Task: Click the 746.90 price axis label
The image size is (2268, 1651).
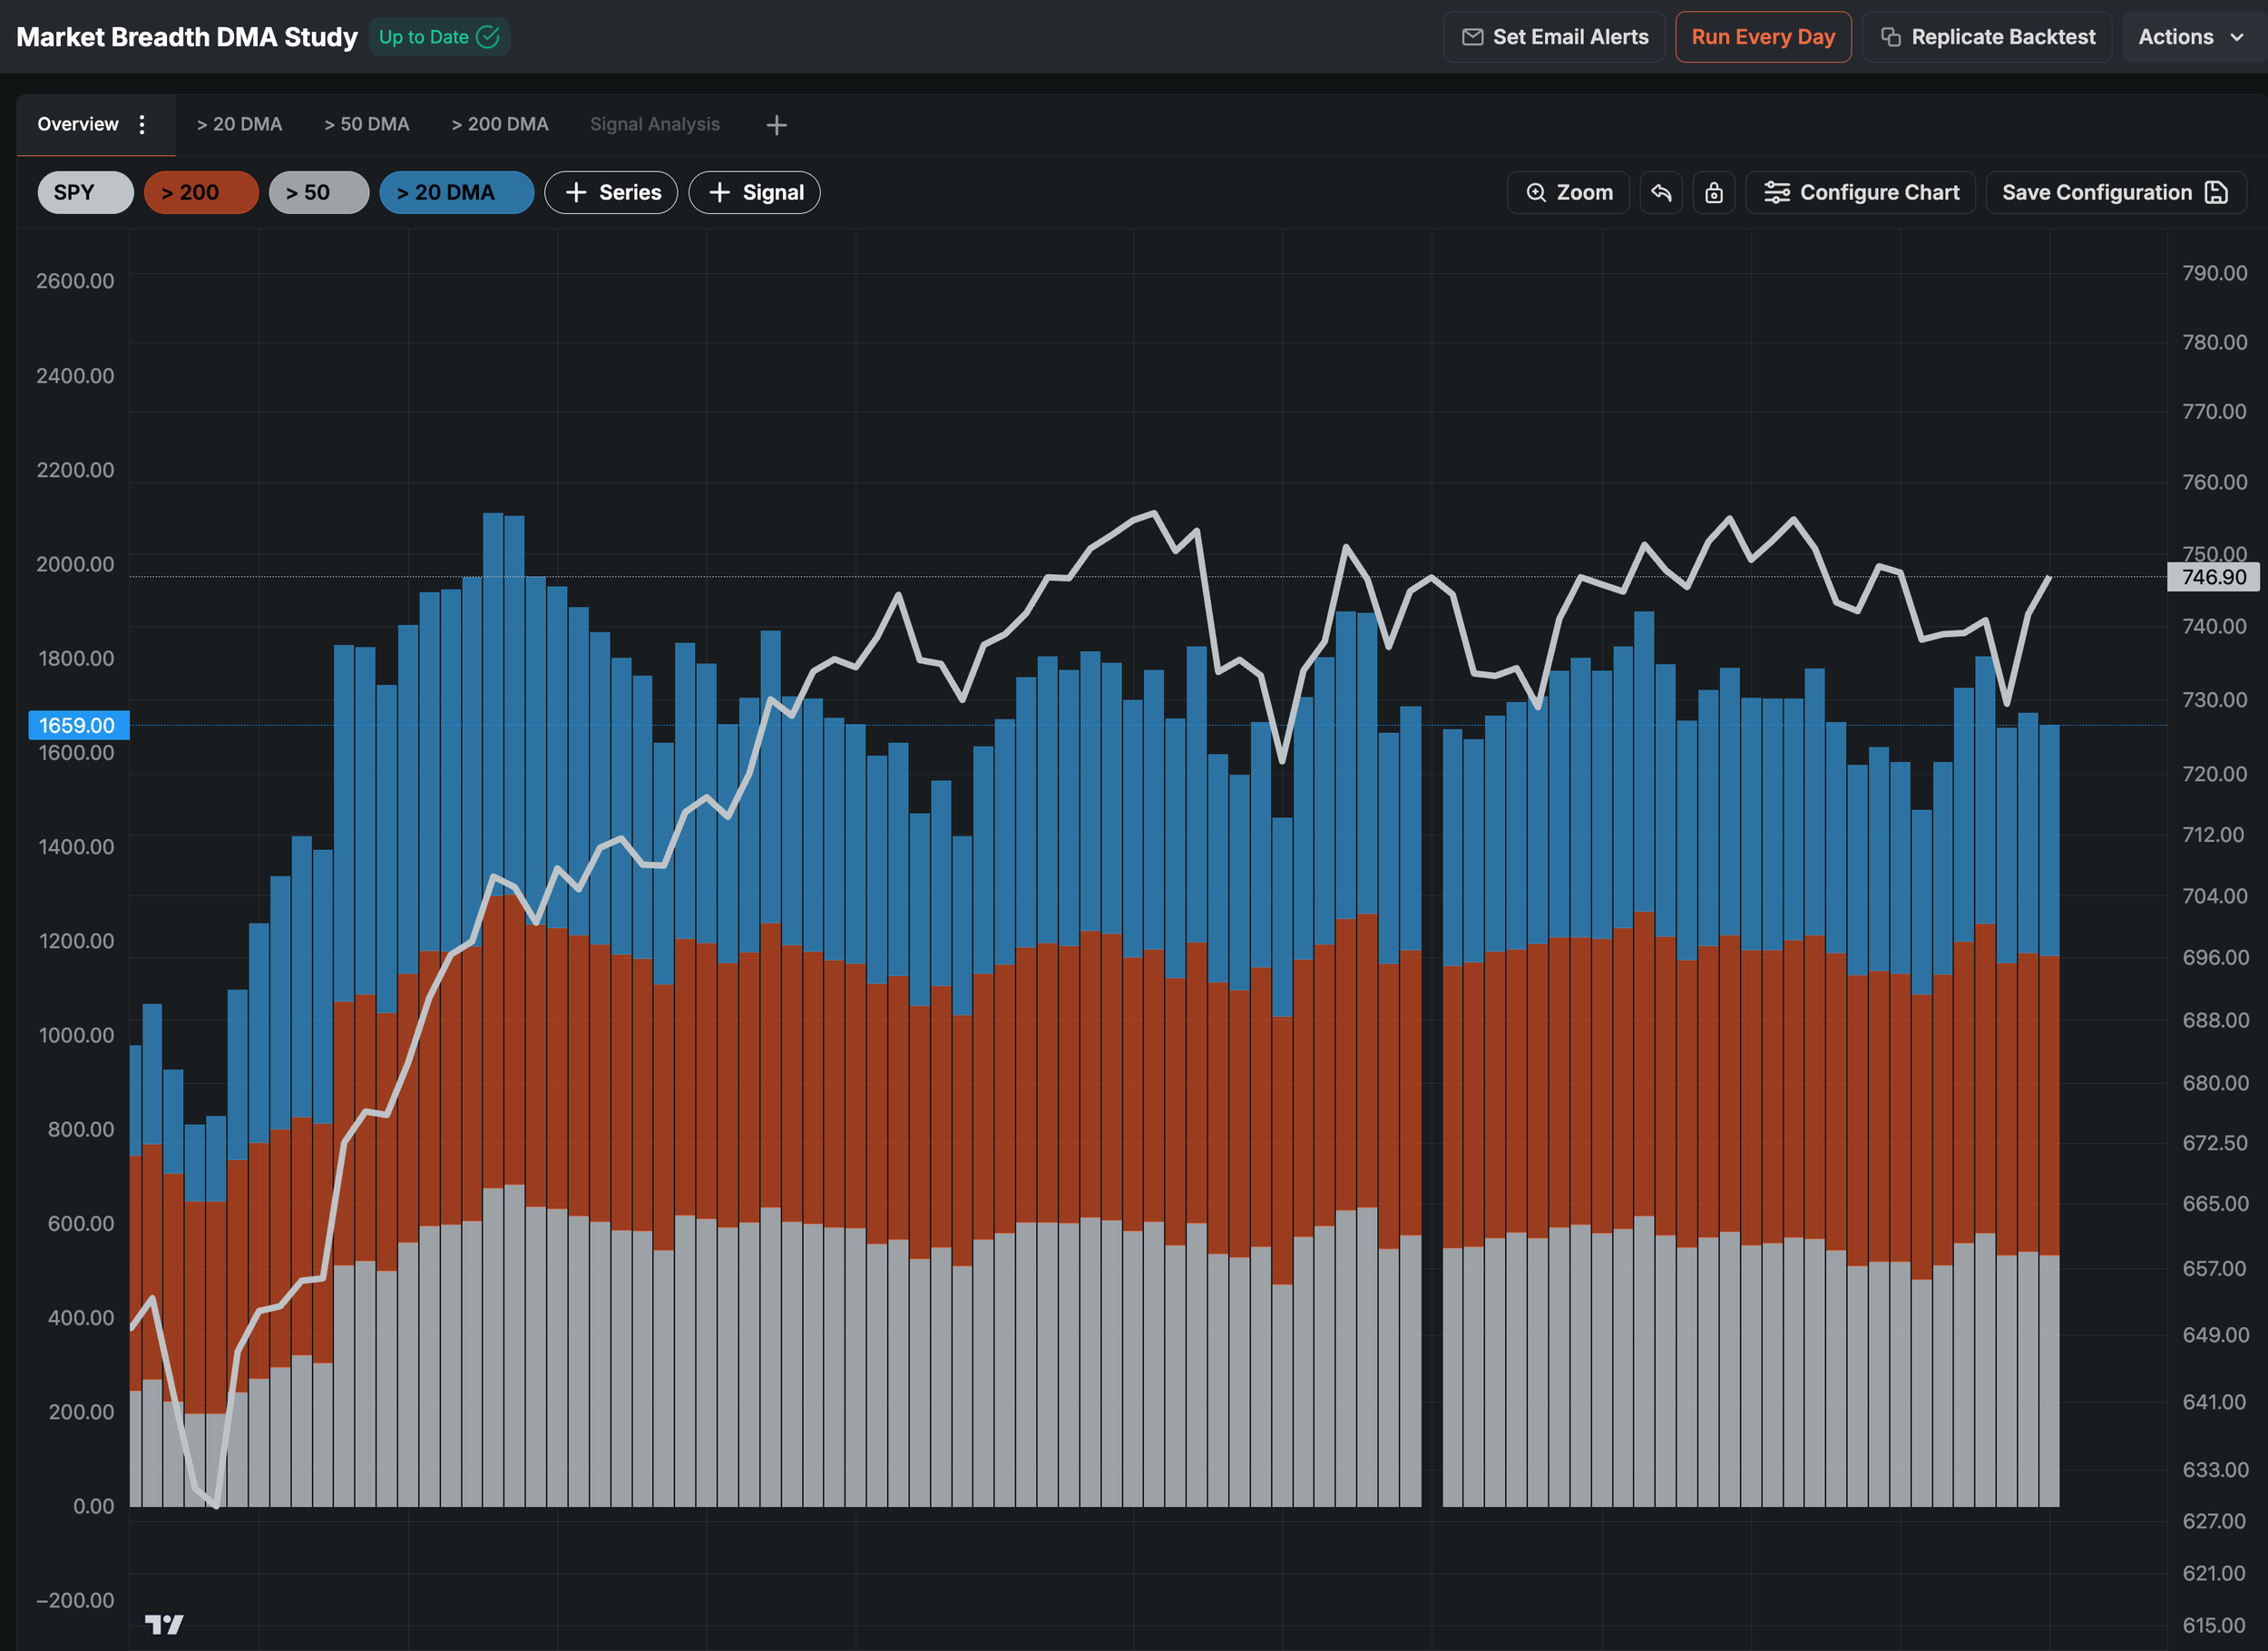Action: pos(2213,577)
